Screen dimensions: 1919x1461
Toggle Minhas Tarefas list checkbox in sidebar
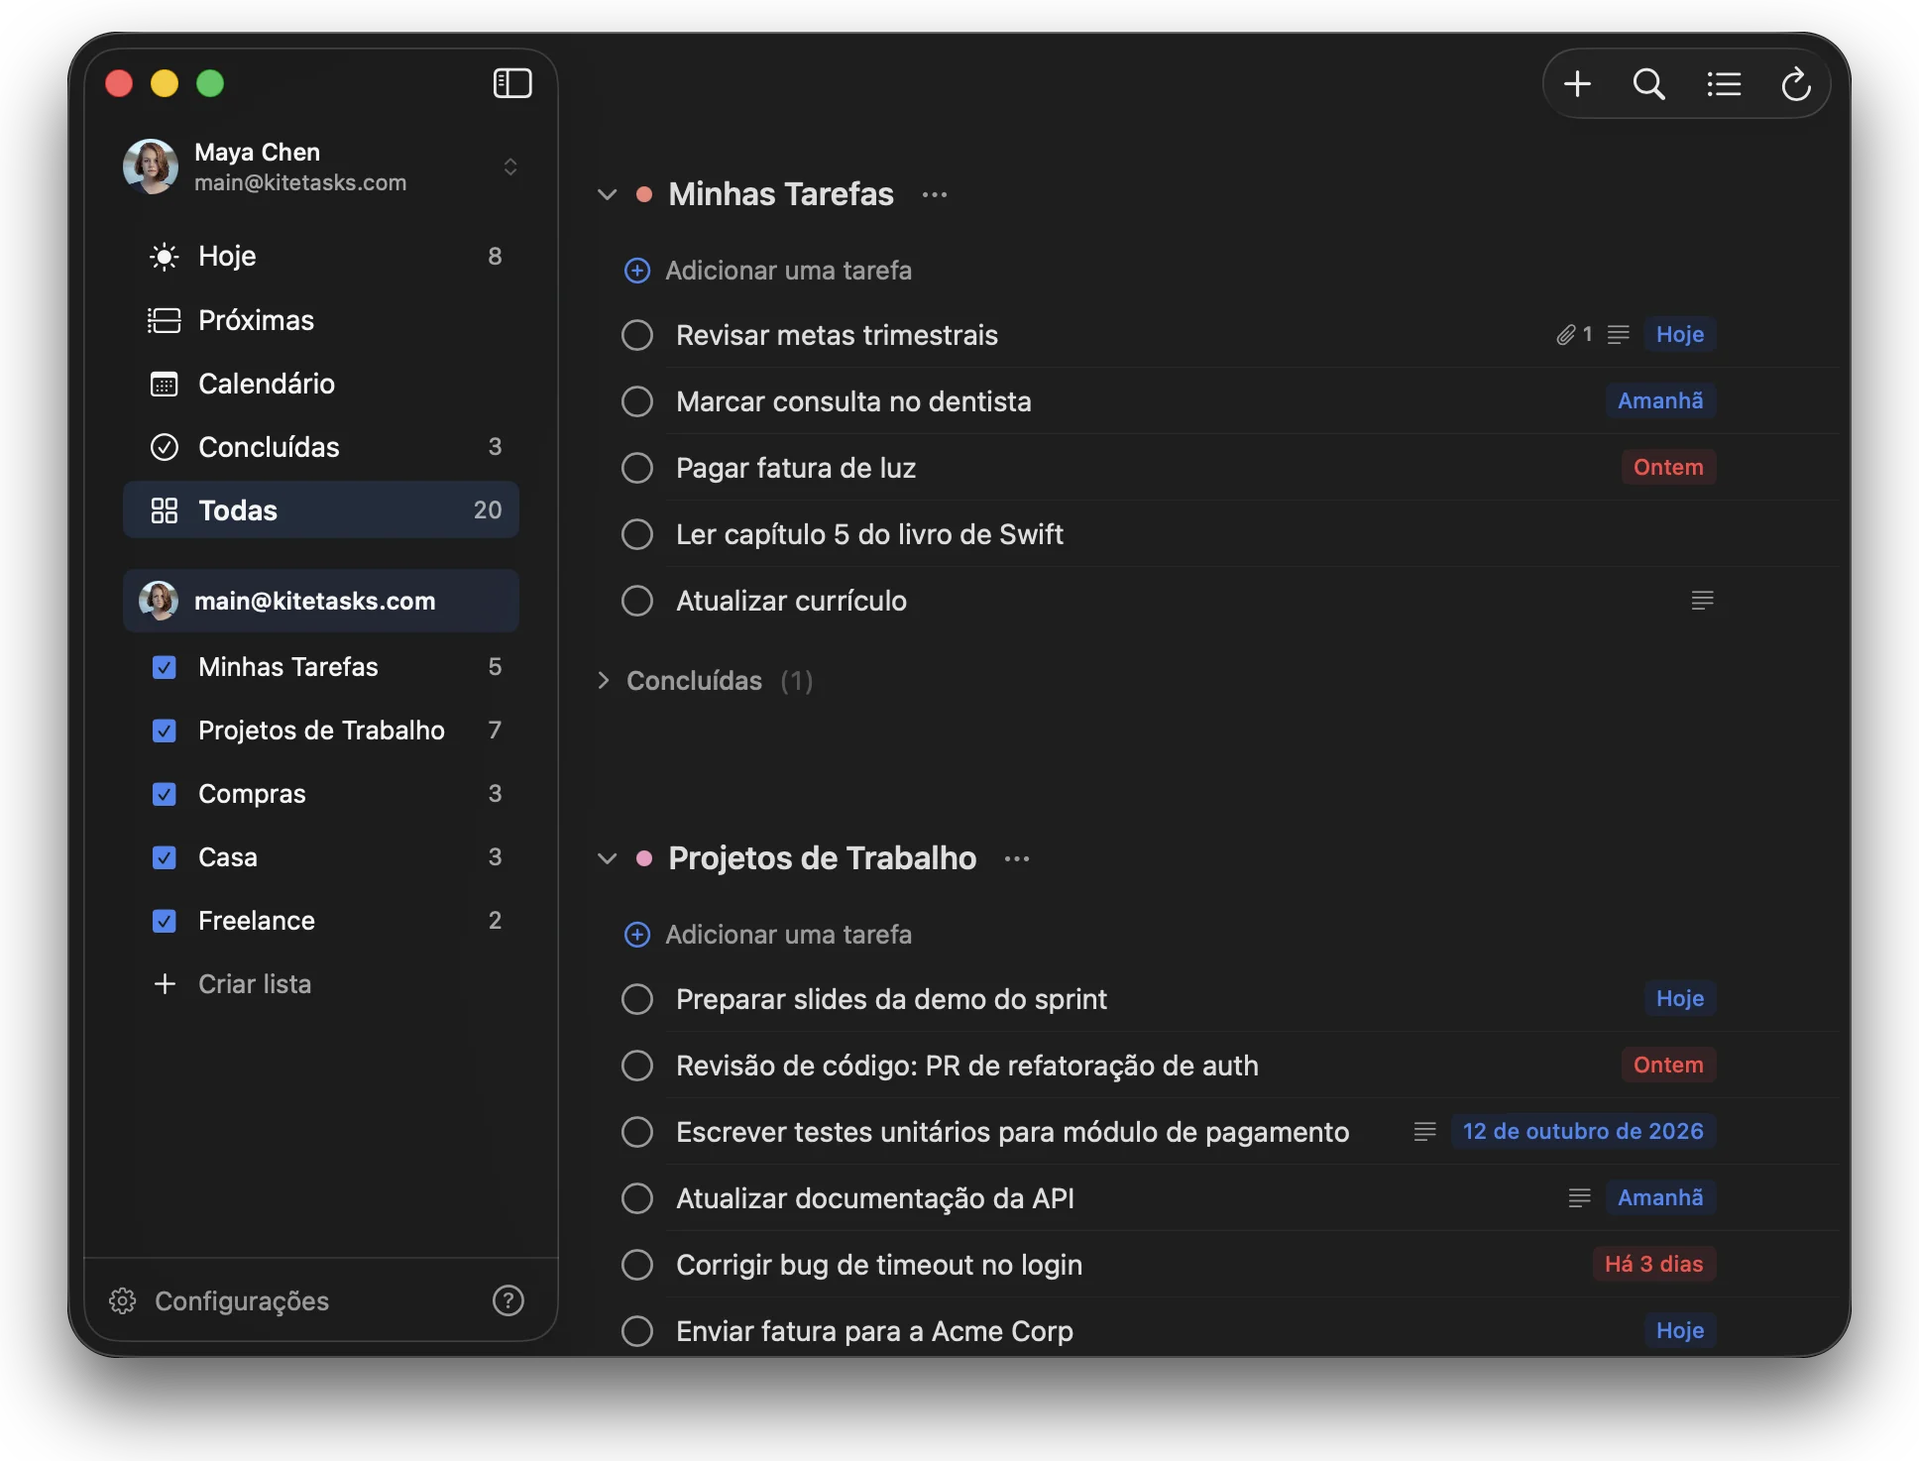[x=165, y=667]
